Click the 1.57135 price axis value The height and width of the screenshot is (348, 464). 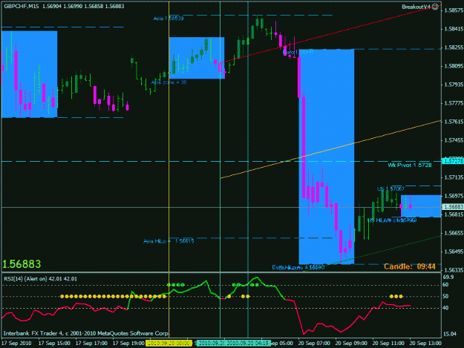point(454,177)
